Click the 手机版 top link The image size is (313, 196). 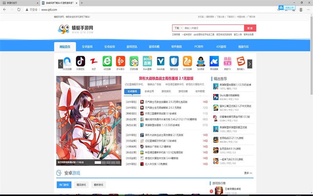tap(201, 17)
